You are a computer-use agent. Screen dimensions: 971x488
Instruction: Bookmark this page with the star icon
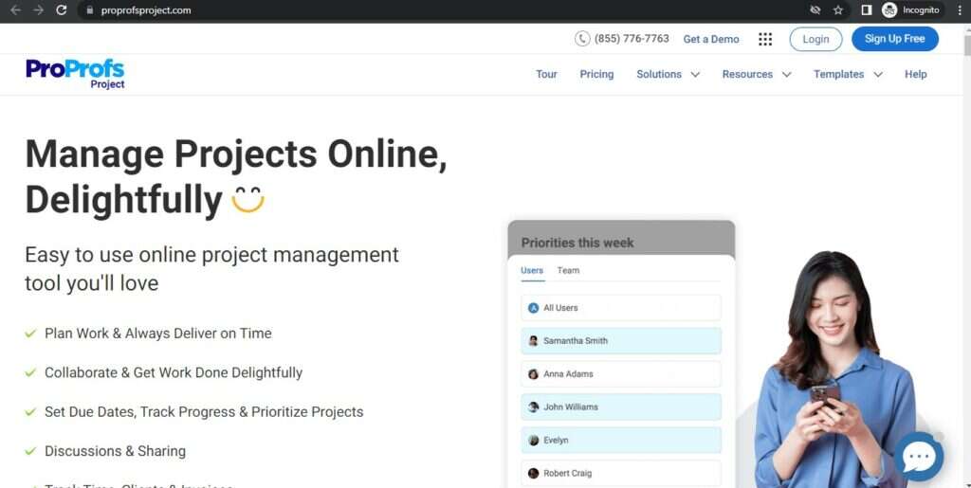click(838, 9)
